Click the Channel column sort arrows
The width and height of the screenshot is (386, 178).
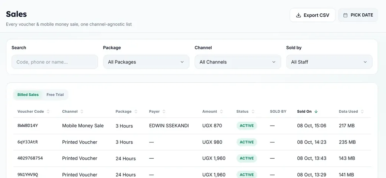(x=82, y=111)
